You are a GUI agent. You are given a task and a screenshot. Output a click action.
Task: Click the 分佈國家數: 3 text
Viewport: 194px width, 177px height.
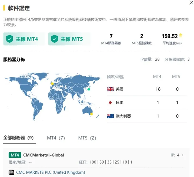[x=177, y=59]
